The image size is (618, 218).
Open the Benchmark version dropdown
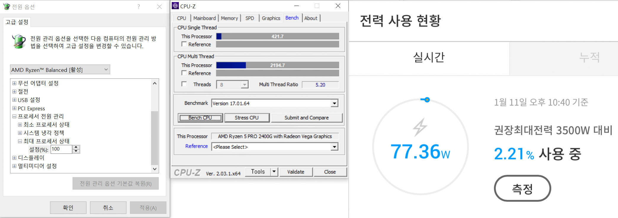[334, 103]
